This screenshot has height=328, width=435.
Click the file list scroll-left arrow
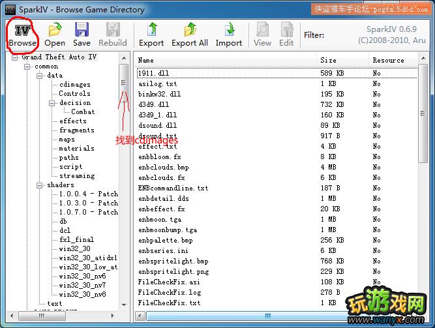tap(140, 316)
